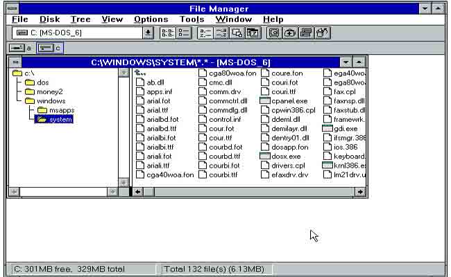The width and height of the screenshot is (451, 277).
Task: Click tree pane scroll right arrow
Action: point(112,192)
